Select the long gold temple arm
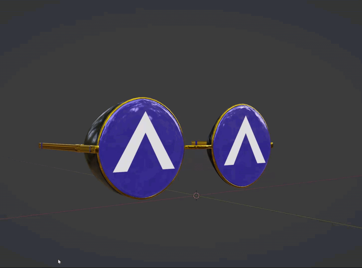The height and width of the screenshot is (268, 362). click(68, 147)
